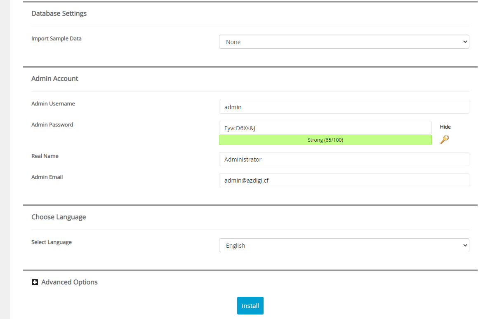Screen dimensions: 490x319
Task: Click the Admin Username label text
Action: pyautogui.click(x=53, y=104)
